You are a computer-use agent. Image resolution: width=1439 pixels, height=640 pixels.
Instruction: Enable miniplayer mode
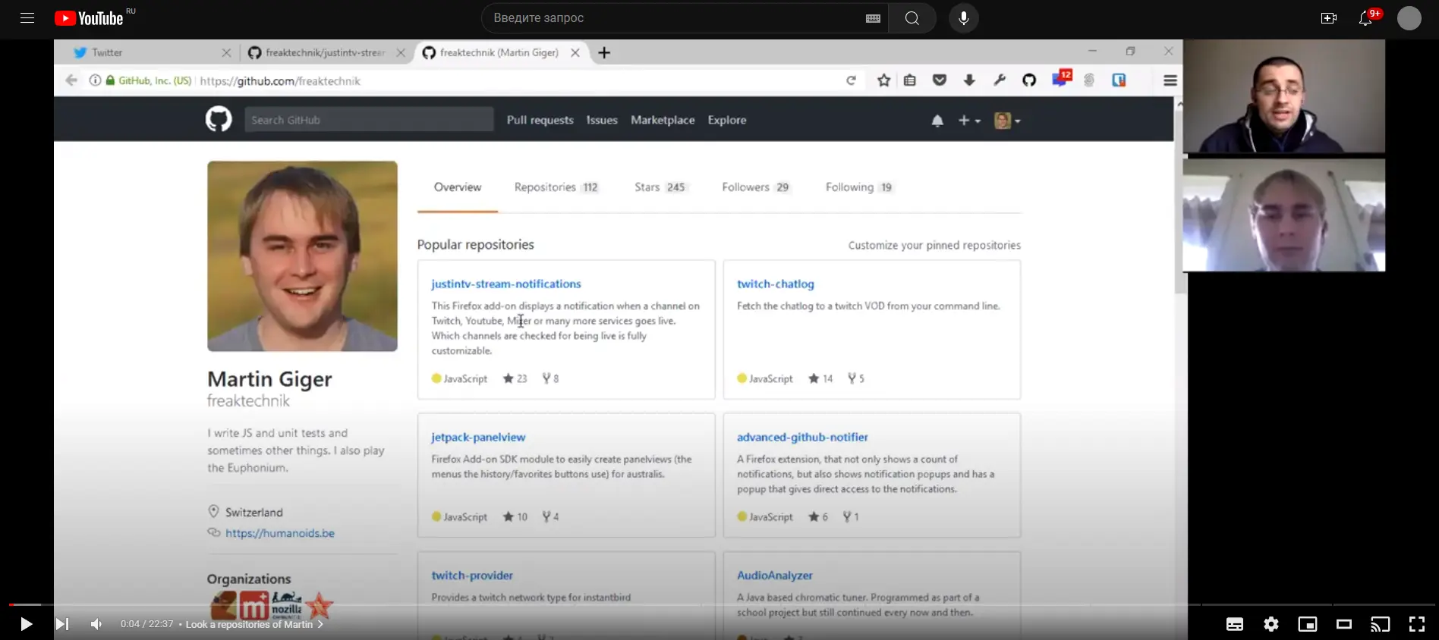(x=1308, y=624)
